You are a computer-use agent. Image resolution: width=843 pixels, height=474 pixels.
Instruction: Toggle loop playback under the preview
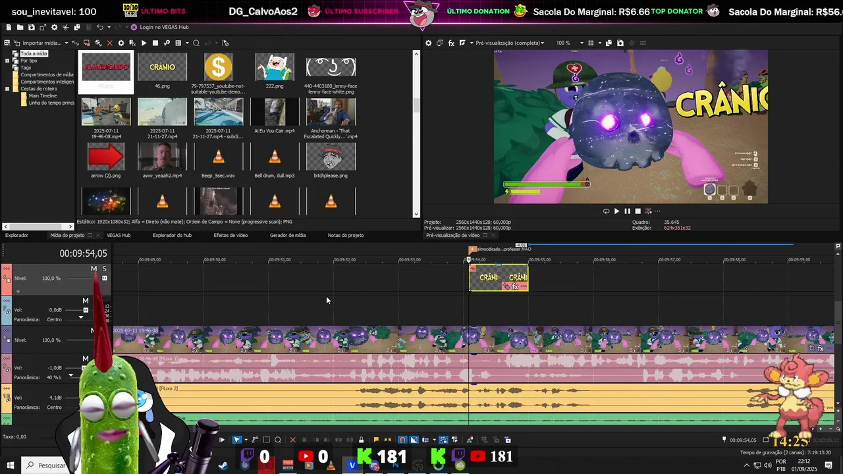point(606,211)
